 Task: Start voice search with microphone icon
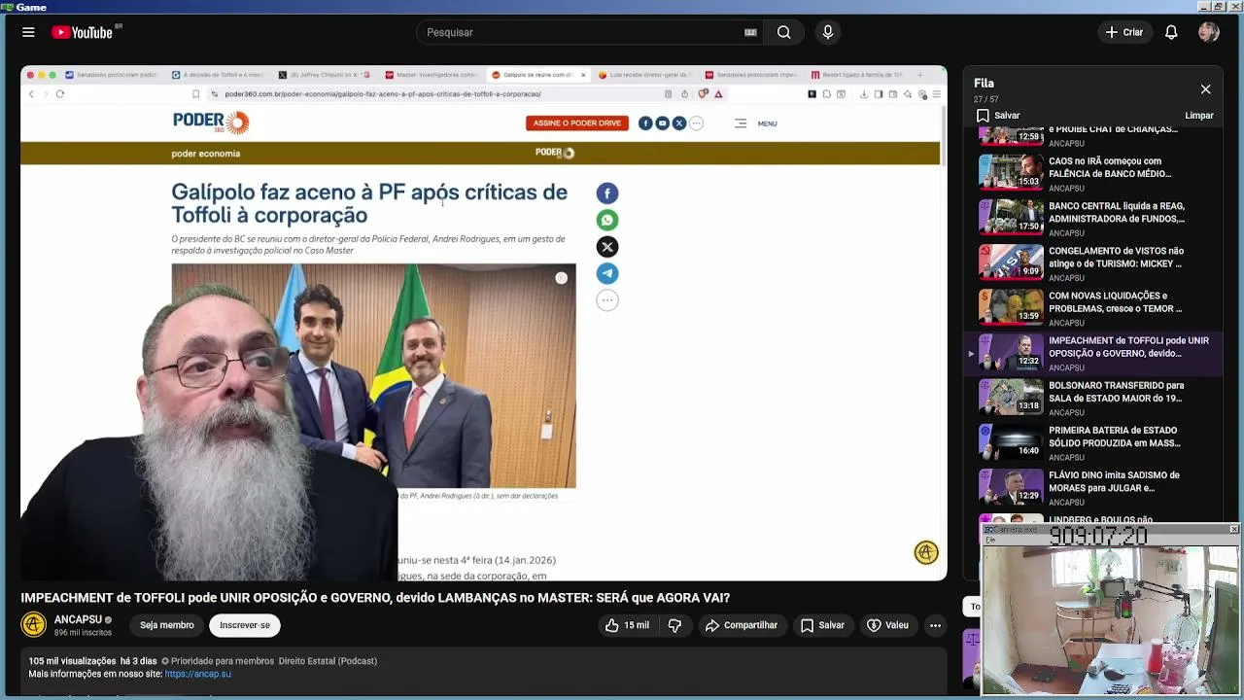tap(828, 32)
